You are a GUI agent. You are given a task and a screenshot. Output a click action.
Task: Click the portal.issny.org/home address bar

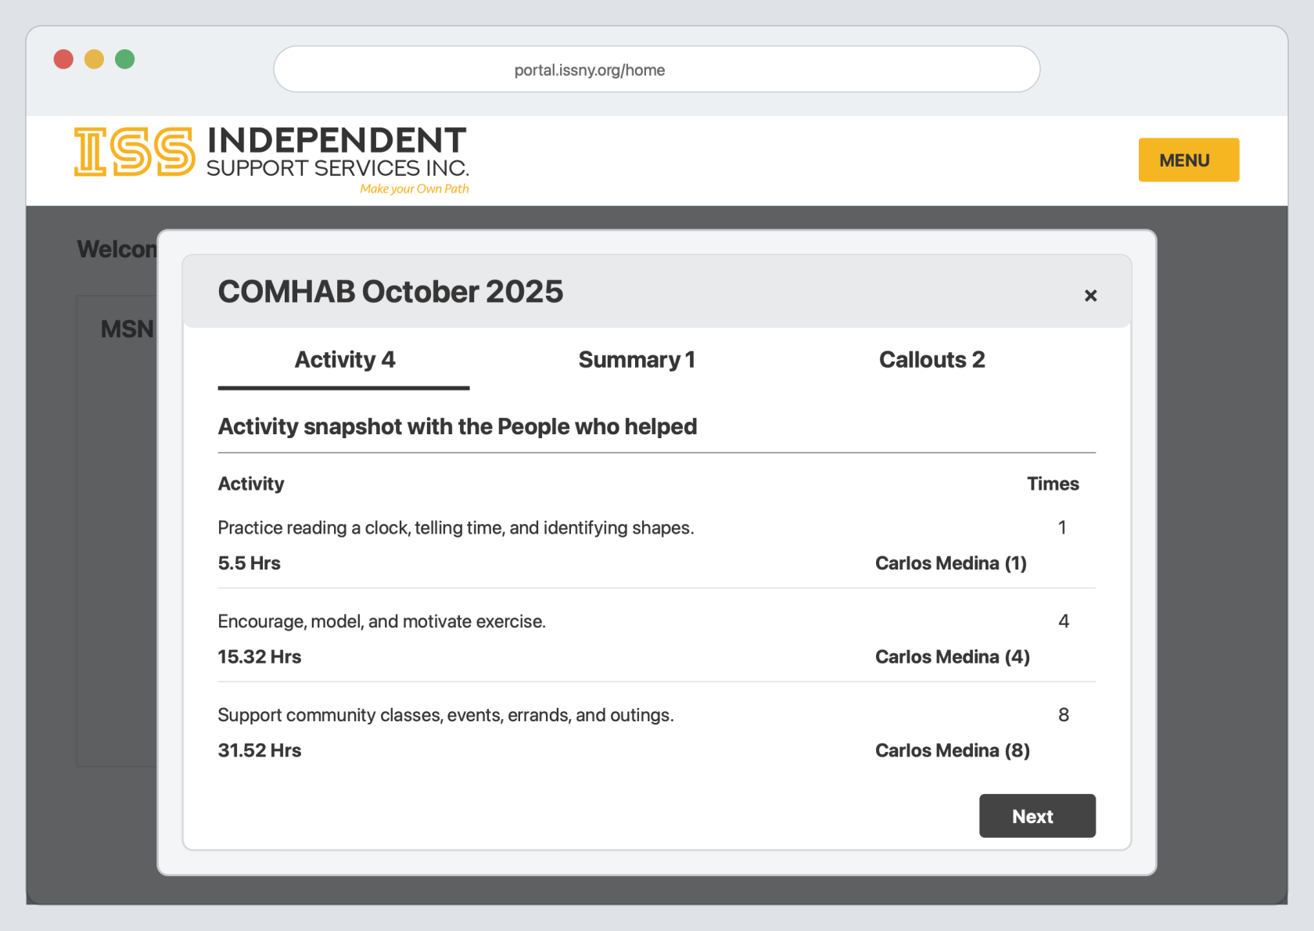click(x=656, y=70)
